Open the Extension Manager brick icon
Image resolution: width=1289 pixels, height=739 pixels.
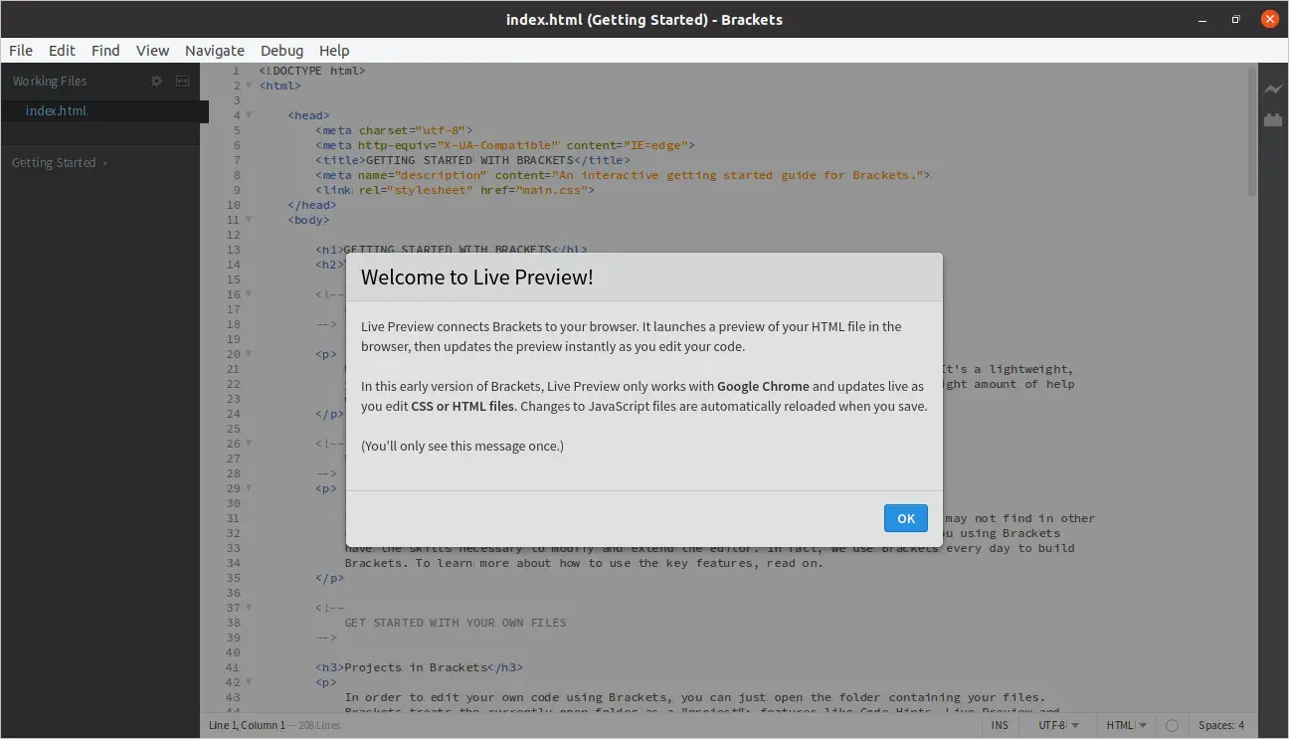(1273, 120)
